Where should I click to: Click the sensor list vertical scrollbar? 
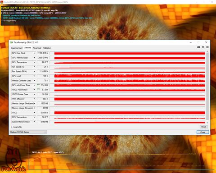click(207, 86)
